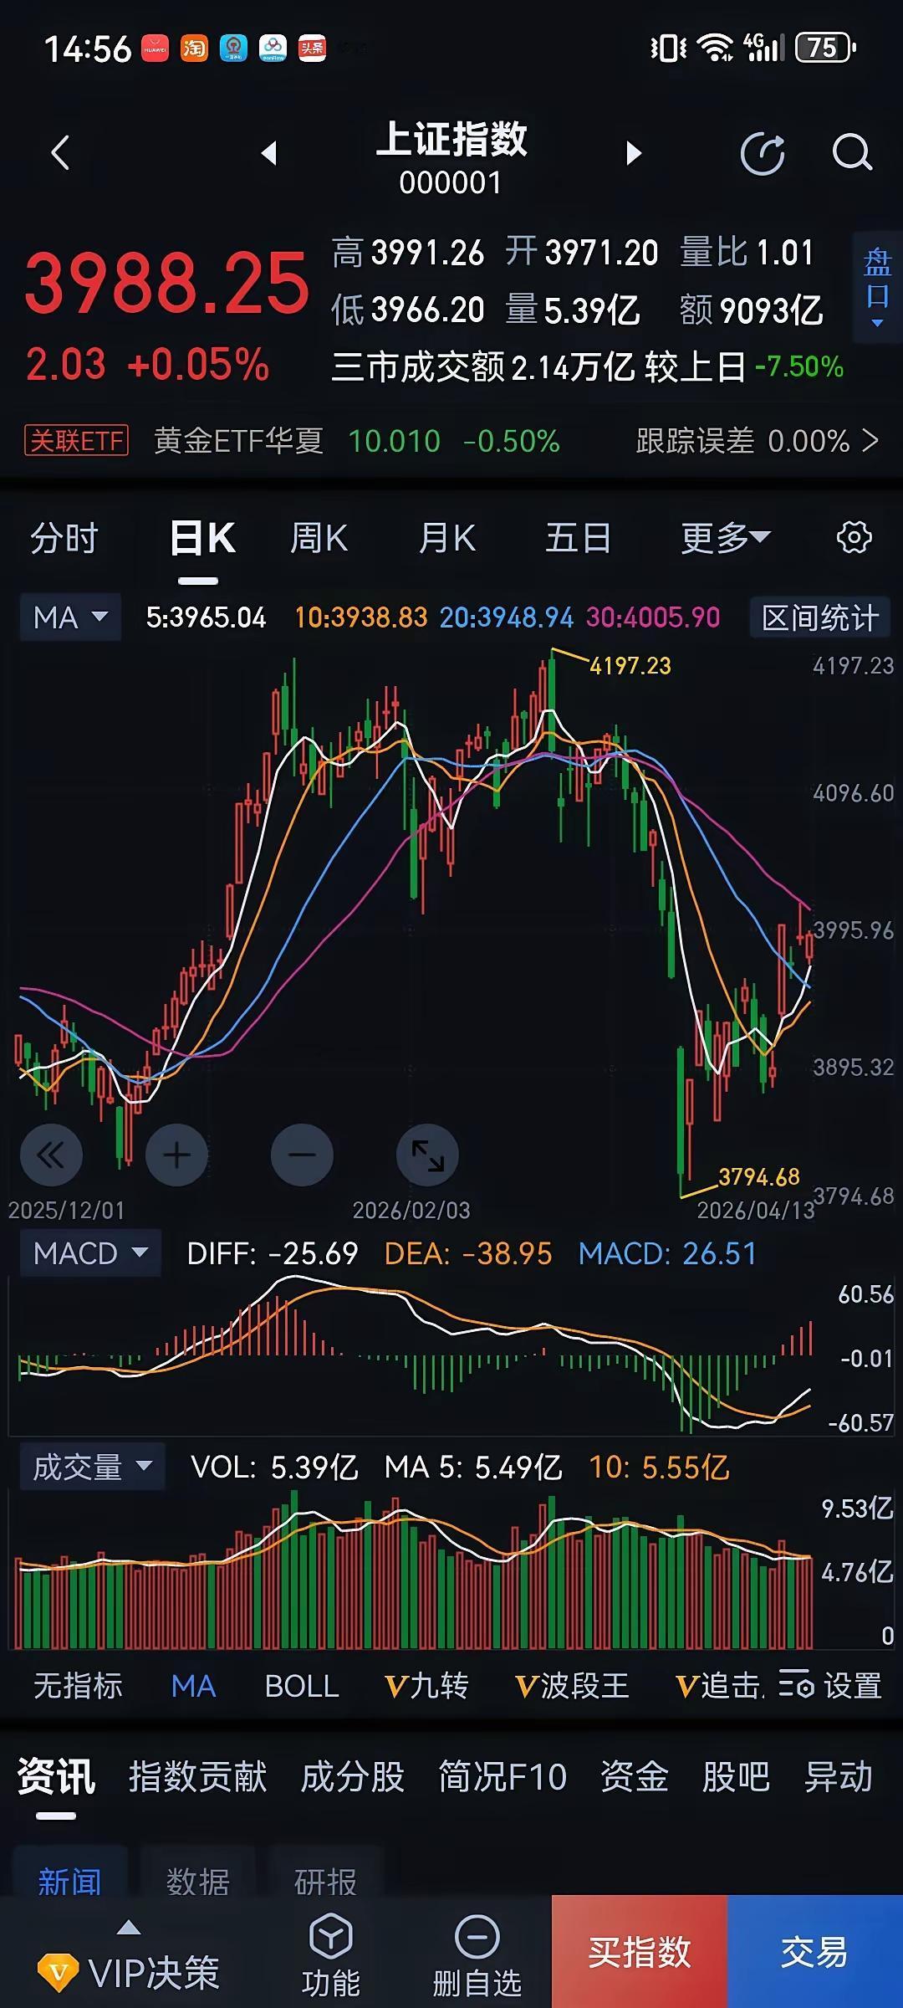Tap 区间统计 button
Image resolution: width=903 pixels, height=2008 pixels.
pos(820,617)
